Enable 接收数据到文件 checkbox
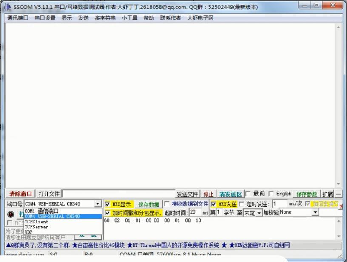This screenshot has height=262, width=347. pos(167,204)
